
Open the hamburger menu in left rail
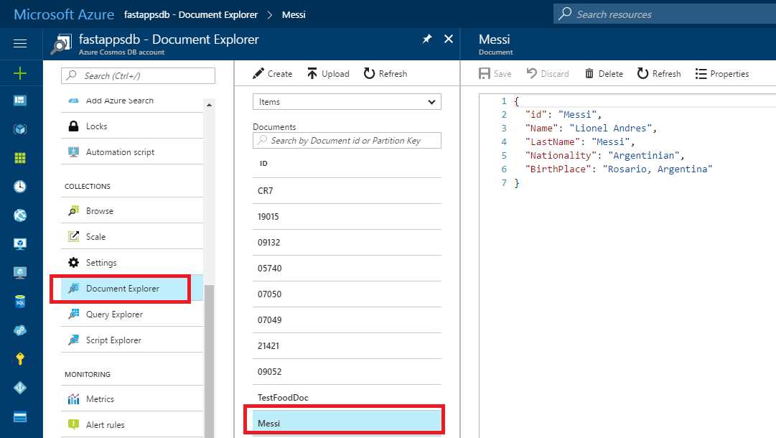[x=20, y=44]
